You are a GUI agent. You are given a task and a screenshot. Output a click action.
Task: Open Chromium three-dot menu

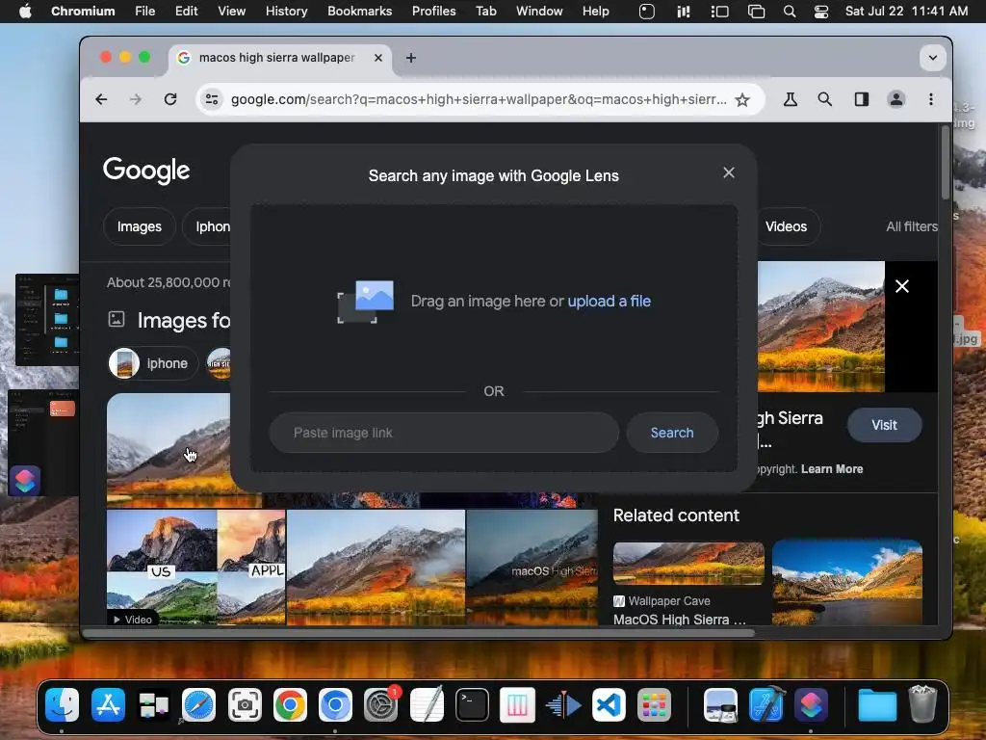click(x=931, y=99)
